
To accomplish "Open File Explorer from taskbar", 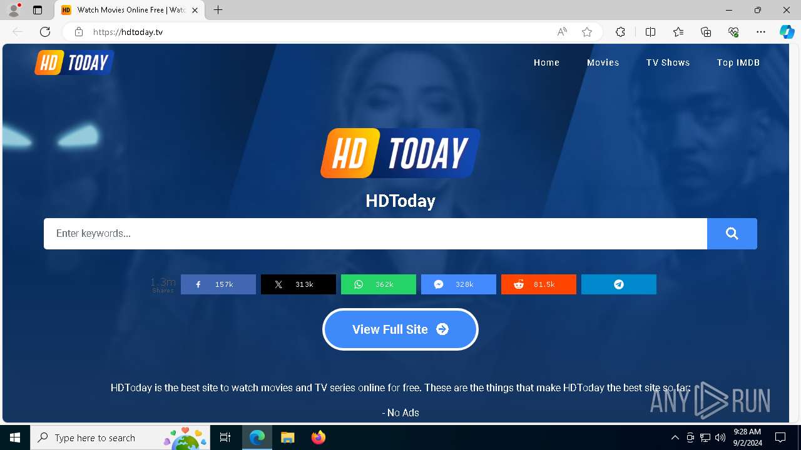I will click(x=287, y=437).
